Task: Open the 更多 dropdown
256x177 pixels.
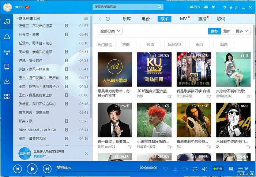Action: tap(242, 31)
